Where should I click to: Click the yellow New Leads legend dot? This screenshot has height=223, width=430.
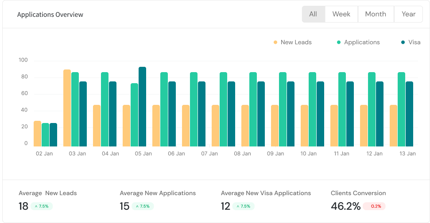click(275, 42)
